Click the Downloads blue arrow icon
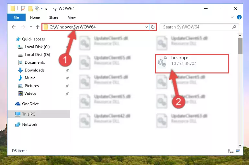This screenshot has width=249, height=165. [x=20, y=70]
